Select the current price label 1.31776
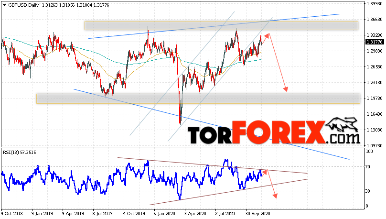This screenshot has height=219, width=386. [x=375, y=42]
